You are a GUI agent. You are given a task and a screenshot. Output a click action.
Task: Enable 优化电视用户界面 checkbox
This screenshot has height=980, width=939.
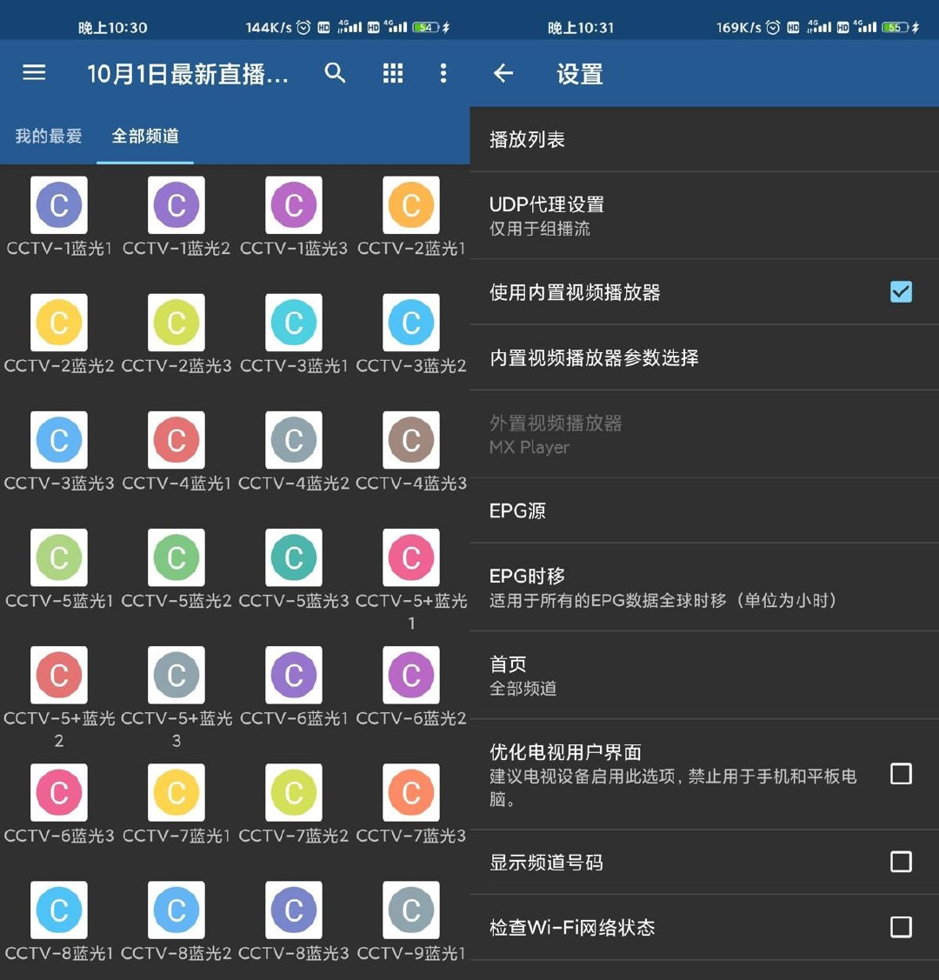[x=901, y=774]
